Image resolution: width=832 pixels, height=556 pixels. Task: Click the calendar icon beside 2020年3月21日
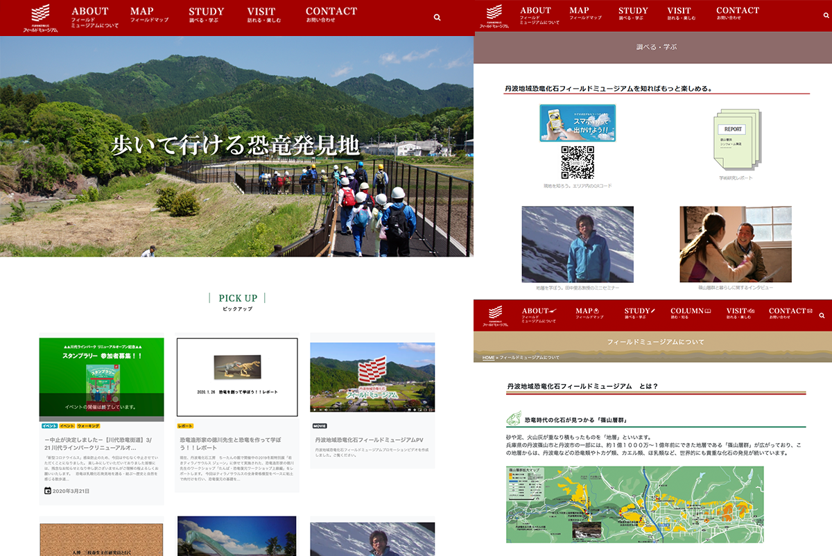(x=48, y=491)
